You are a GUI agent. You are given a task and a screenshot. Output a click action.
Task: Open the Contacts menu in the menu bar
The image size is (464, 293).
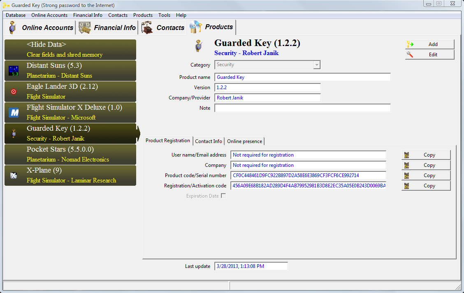(118, 15)
